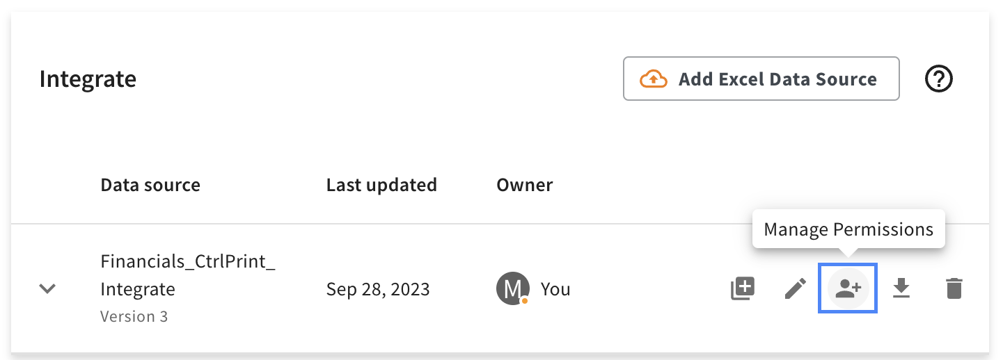Click the Manage Permissions tooltip
Viewport: 1003px width, 360px height.
848,229
